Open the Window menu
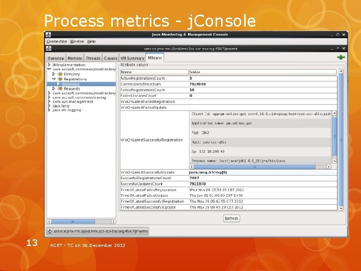Viewport: 361px width, 271px height. click(77, 42)
